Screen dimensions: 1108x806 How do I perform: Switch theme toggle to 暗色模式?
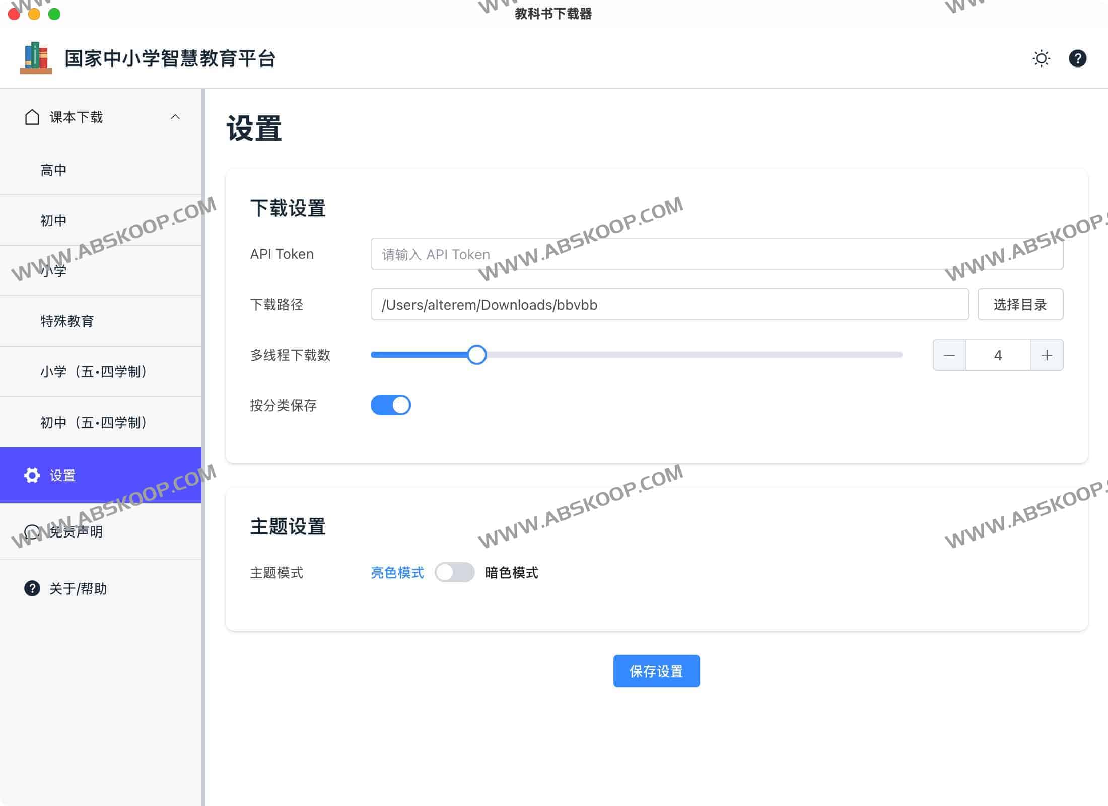click(454, 572)
